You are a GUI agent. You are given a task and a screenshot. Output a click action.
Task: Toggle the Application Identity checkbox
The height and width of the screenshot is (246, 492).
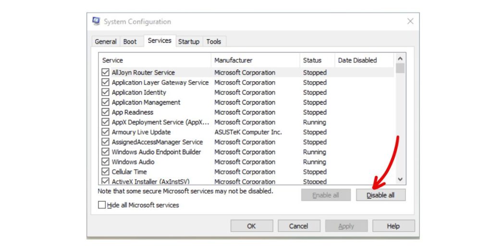tap(105, 92)
